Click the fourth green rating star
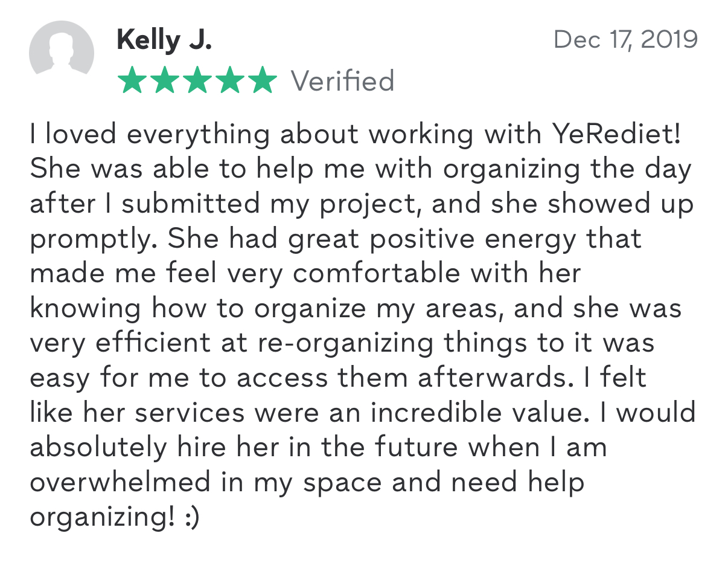The width and height of the screenshot is (728, 568). (229, 82)
